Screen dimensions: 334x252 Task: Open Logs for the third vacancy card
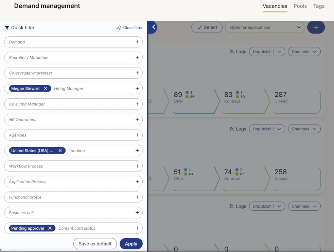238,206
